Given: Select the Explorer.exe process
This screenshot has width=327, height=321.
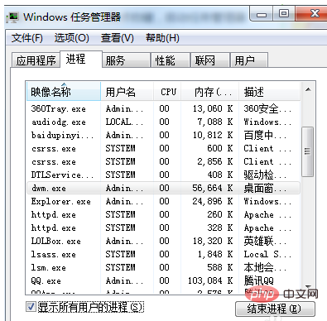Looking at the screenshot, I should (163, 201).
